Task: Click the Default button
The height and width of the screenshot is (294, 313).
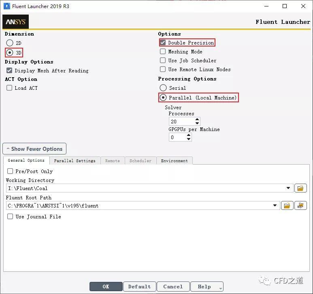Action: click(x=140, y=286)
